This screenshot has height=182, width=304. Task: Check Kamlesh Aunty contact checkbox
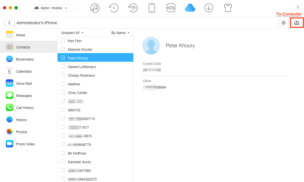(x=63, y=162)
